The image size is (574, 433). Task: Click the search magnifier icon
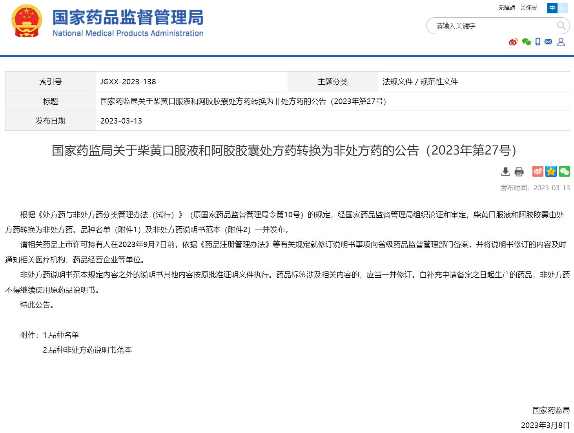pos(561,26)
